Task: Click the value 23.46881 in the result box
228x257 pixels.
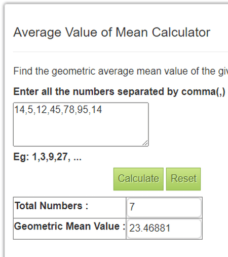Action: pyautogui.click(x=149, y=228)
